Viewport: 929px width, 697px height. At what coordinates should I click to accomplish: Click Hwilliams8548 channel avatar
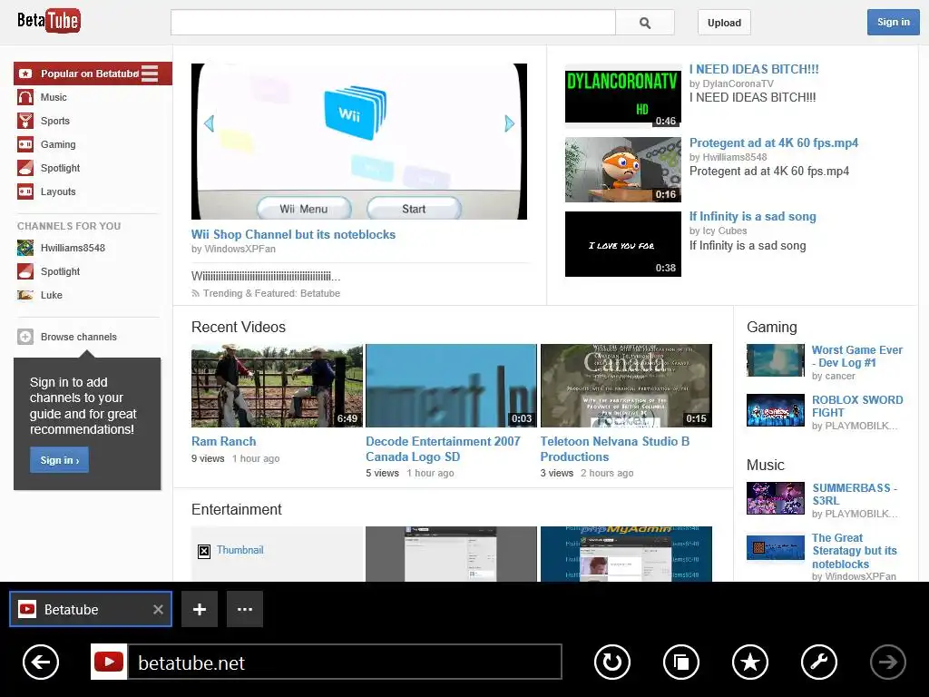tap(25, 248)
